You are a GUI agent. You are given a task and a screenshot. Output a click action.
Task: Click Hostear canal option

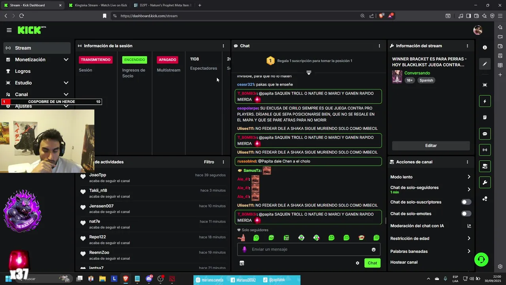(404, 262)
